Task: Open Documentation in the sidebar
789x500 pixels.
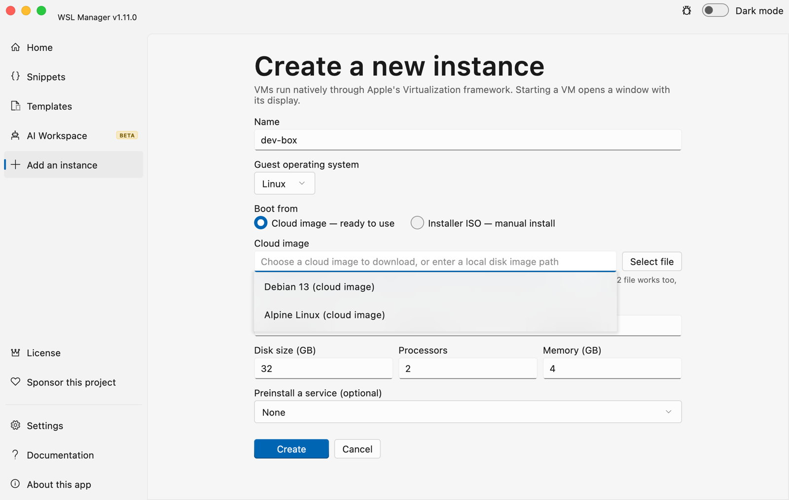Action: click(x=73, y=455)
